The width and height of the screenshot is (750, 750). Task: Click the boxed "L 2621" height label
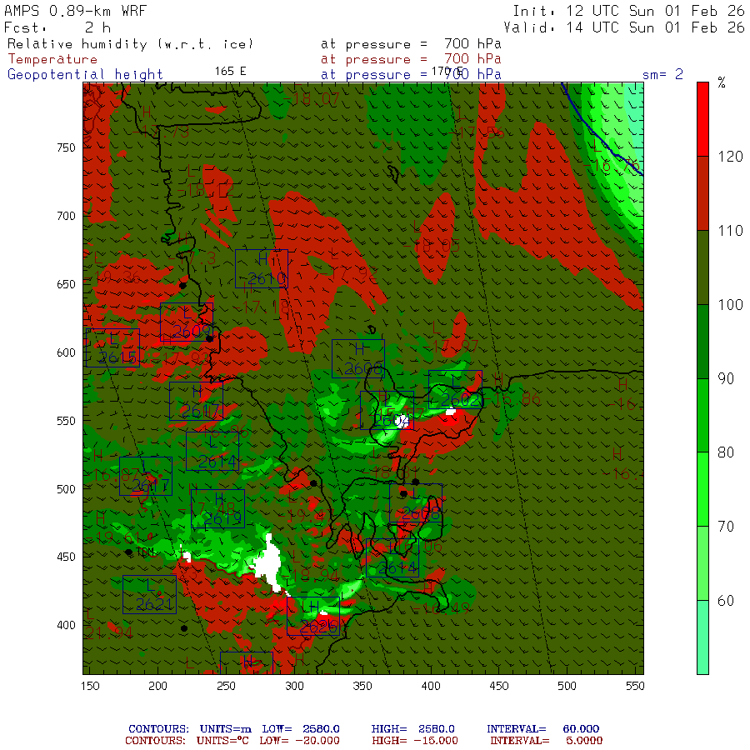[150, 594]
